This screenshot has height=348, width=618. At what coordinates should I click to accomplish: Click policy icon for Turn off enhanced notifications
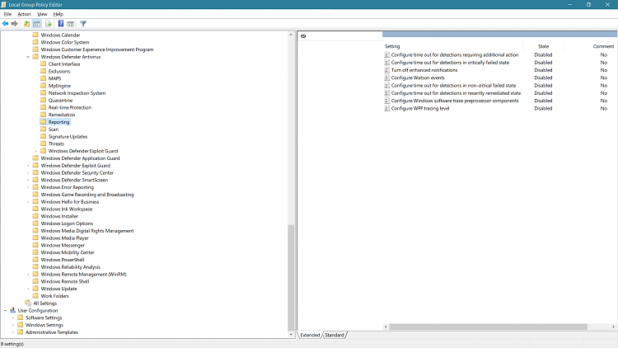[x=387, y=70]
